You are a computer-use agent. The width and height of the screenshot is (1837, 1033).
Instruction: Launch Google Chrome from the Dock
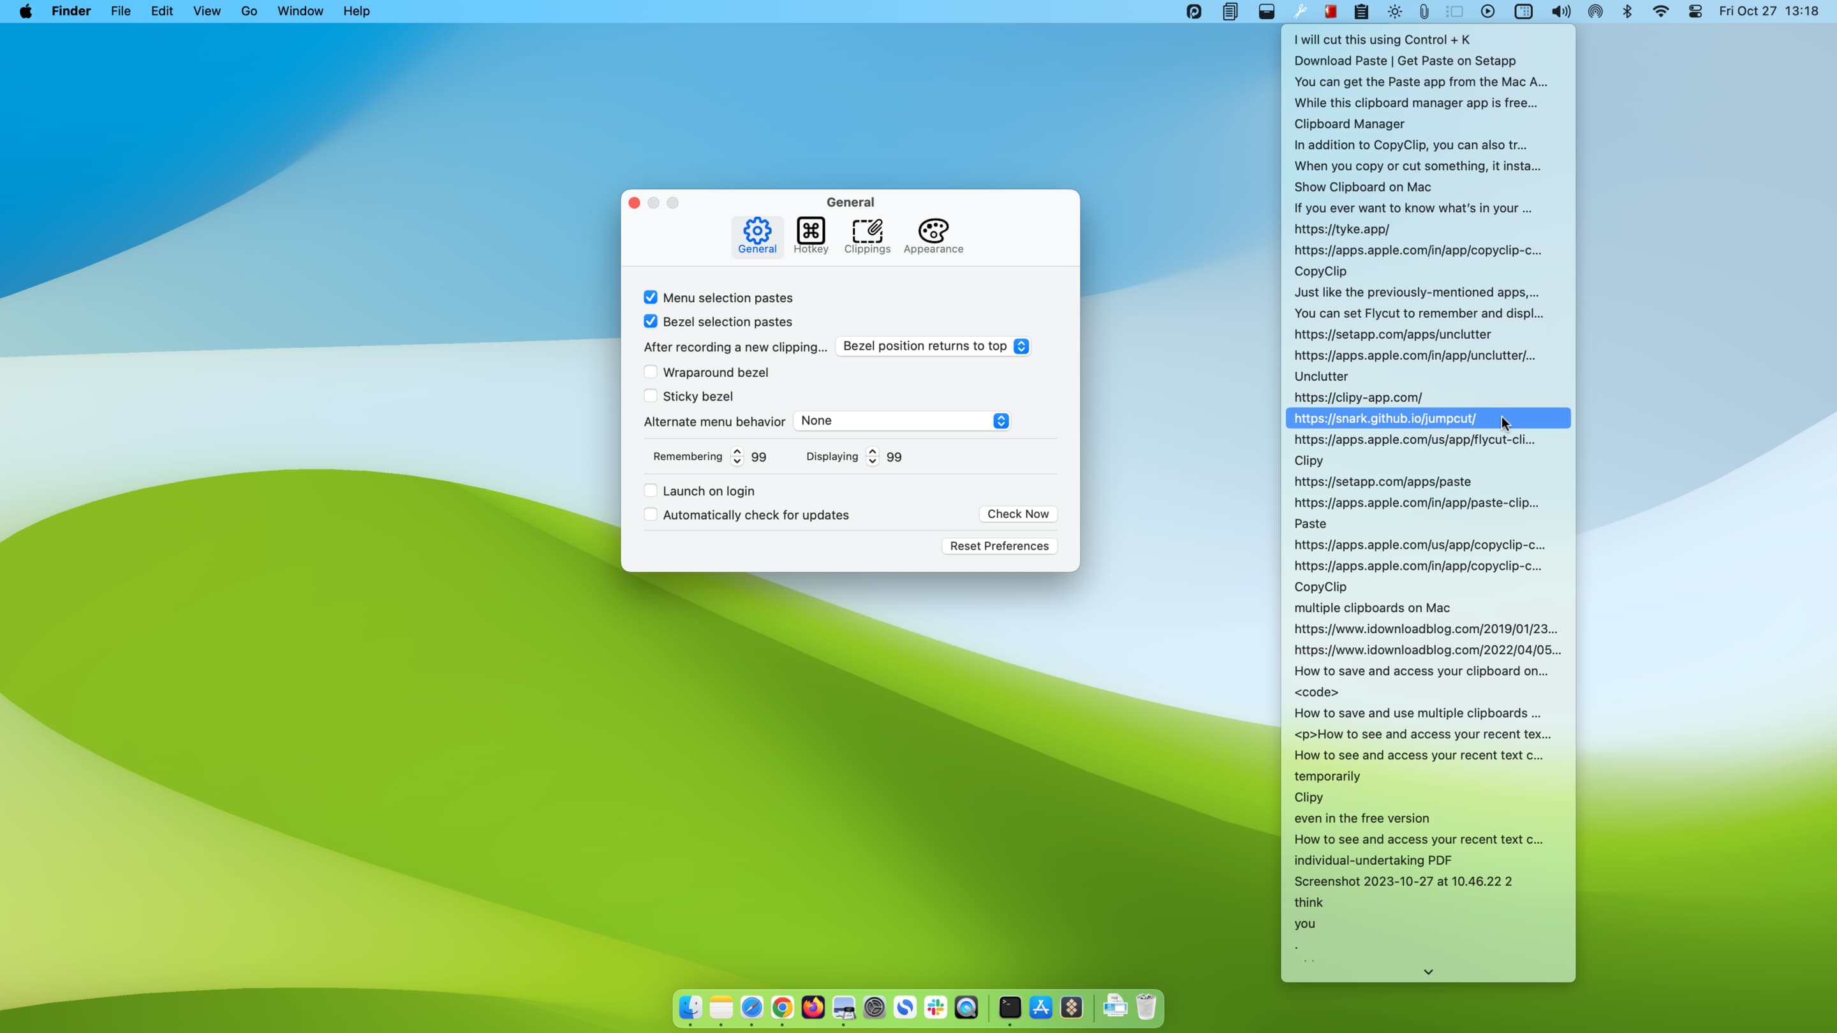(781, 1007)
